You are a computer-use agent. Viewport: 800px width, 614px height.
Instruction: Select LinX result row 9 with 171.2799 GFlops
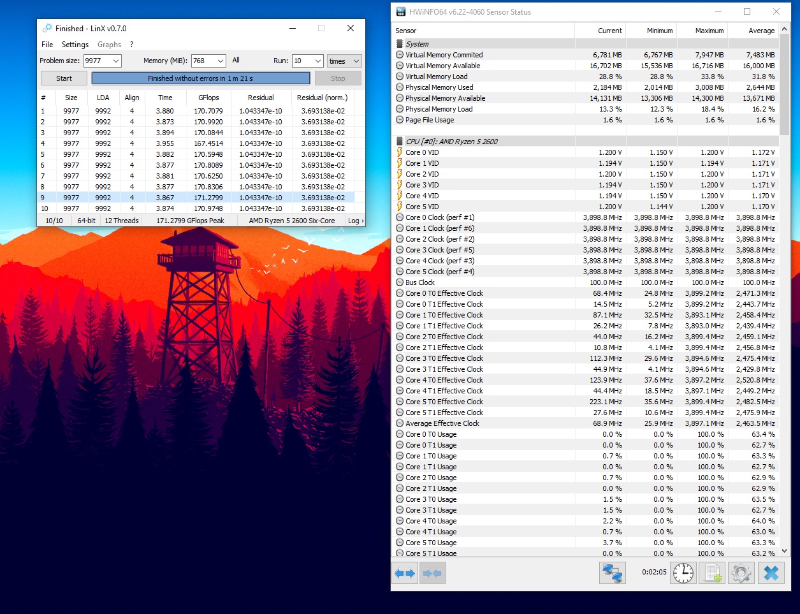coord(196,198)
